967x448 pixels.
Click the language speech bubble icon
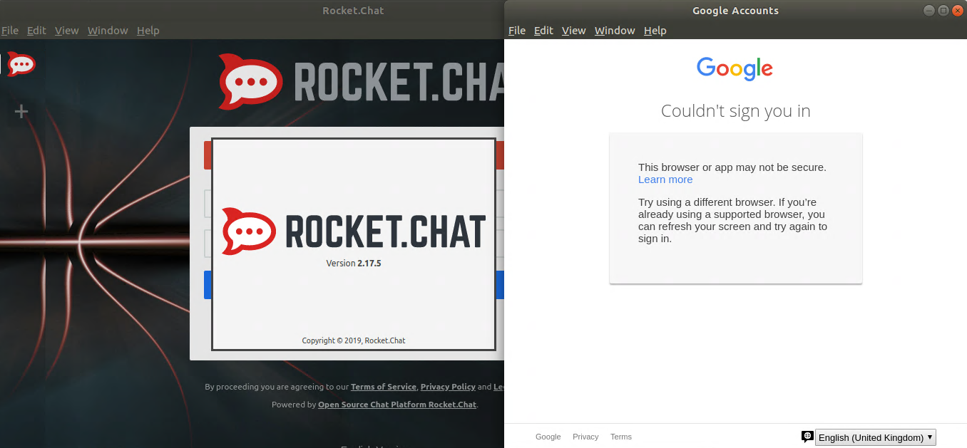pos(807,437)
